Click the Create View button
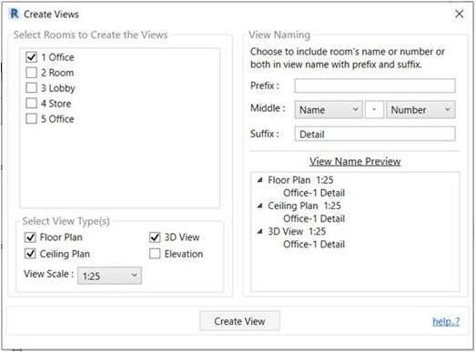The width and height of the screenshot is (476, 352). [239, 321]
